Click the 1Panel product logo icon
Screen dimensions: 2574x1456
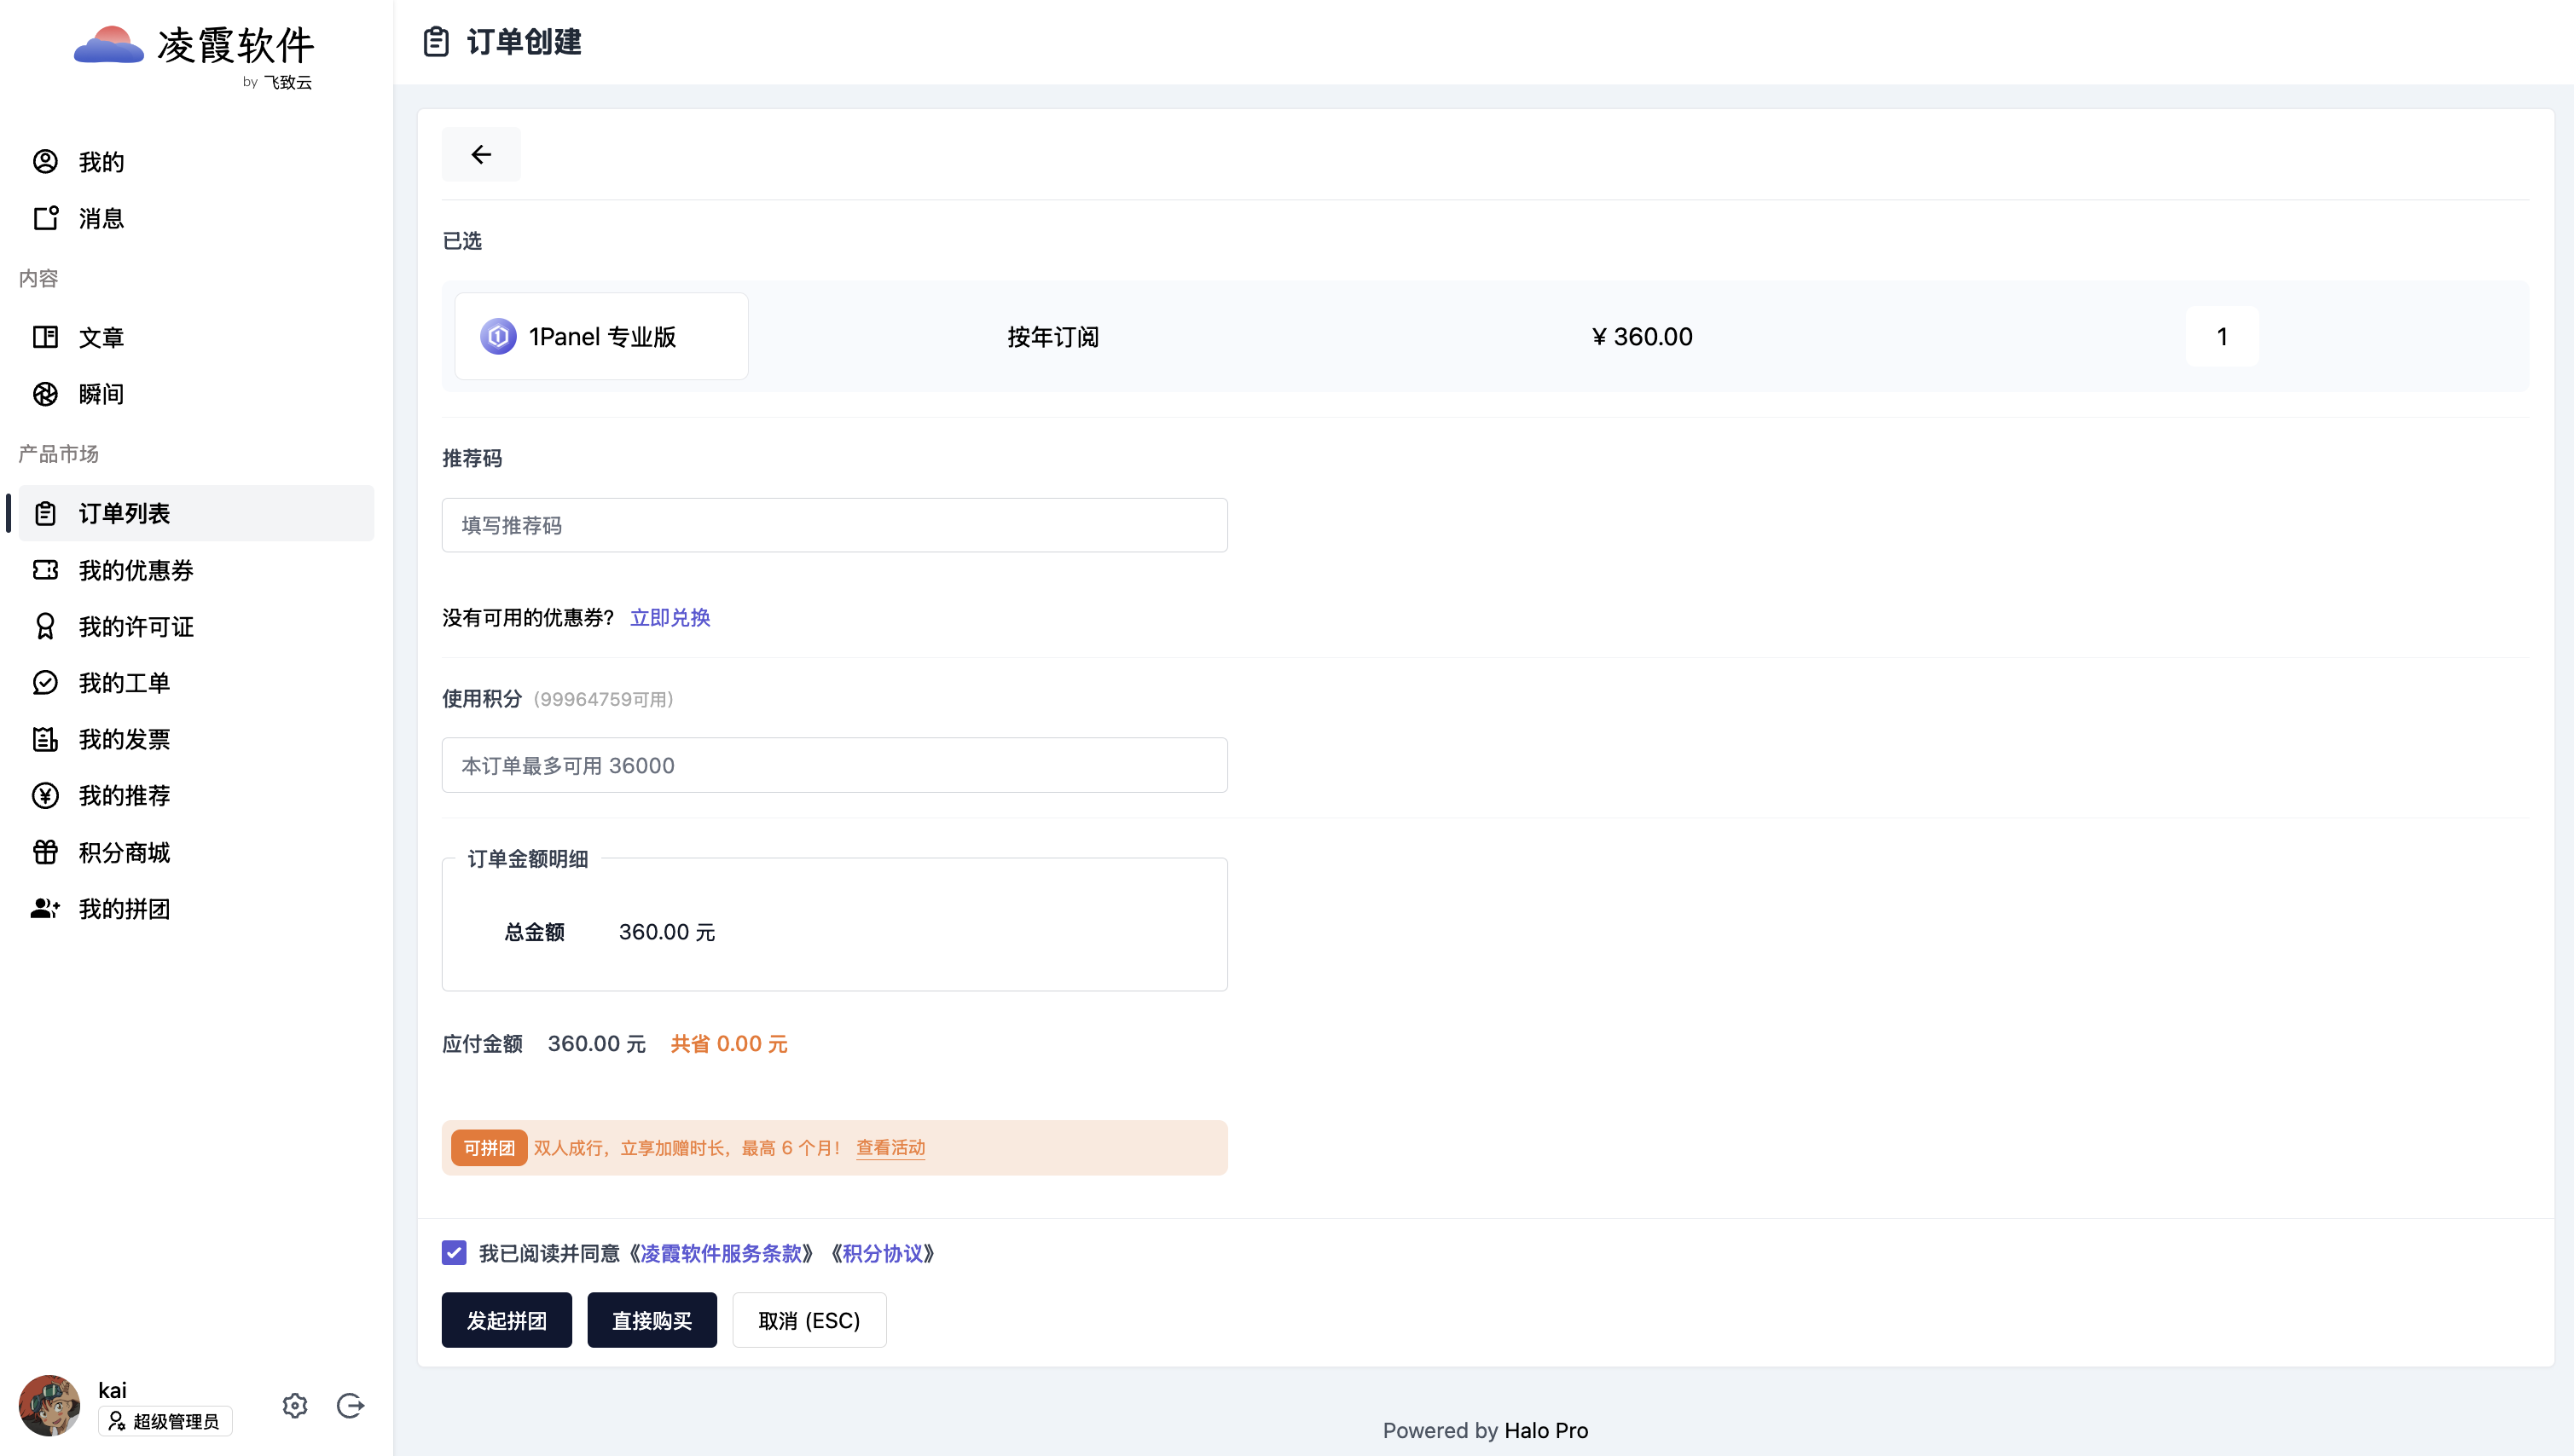tap(498, 336)
